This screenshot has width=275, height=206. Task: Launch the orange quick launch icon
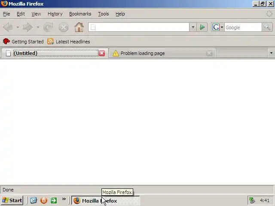coord(44,200)
